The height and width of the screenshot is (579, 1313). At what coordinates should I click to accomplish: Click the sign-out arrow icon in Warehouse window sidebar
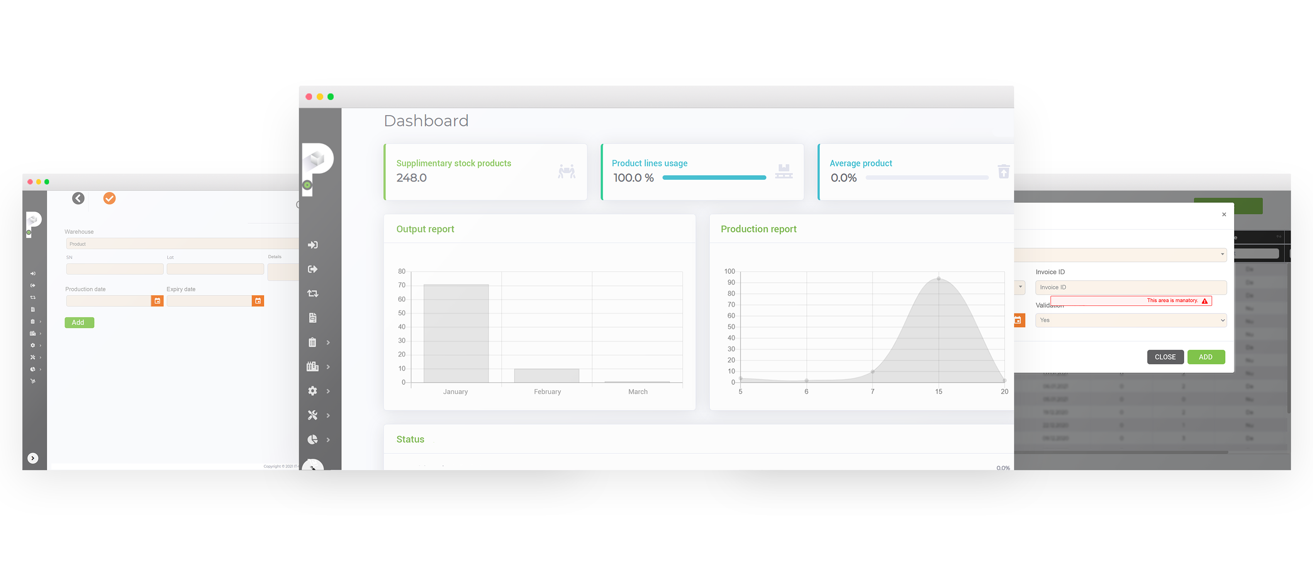tap(32, 285)
